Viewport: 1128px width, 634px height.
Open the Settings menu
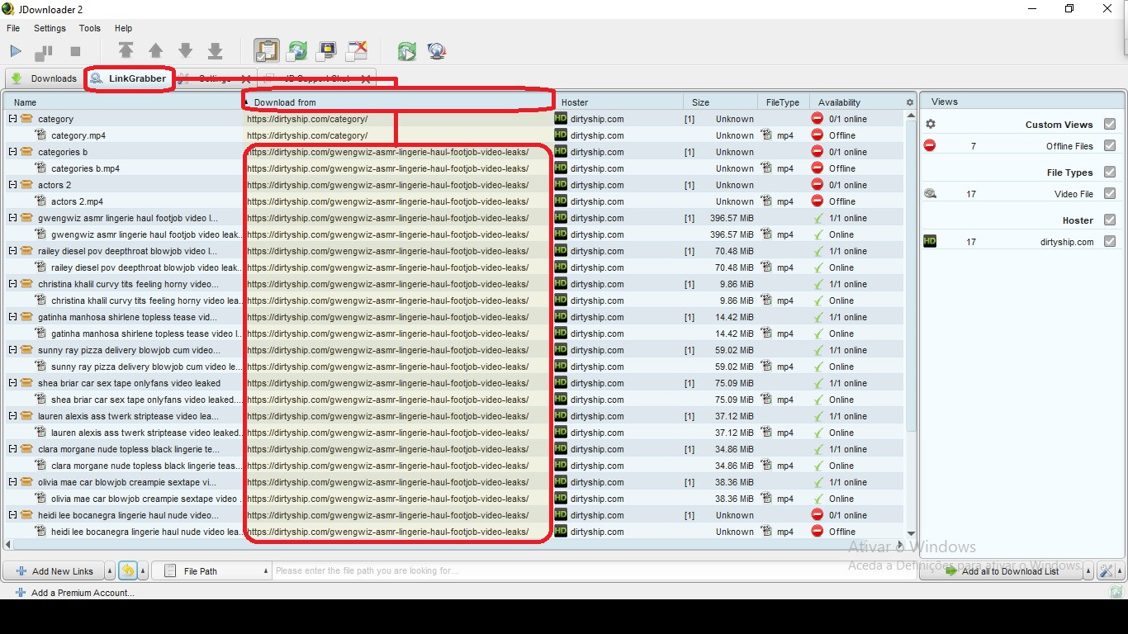[50, 28]
